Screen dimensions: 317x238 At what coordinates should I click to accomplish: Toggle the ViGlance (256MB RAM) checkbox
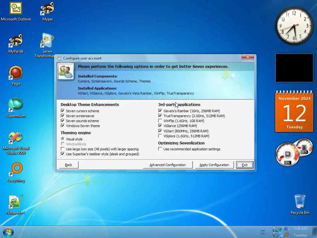(x=160, y=126)
